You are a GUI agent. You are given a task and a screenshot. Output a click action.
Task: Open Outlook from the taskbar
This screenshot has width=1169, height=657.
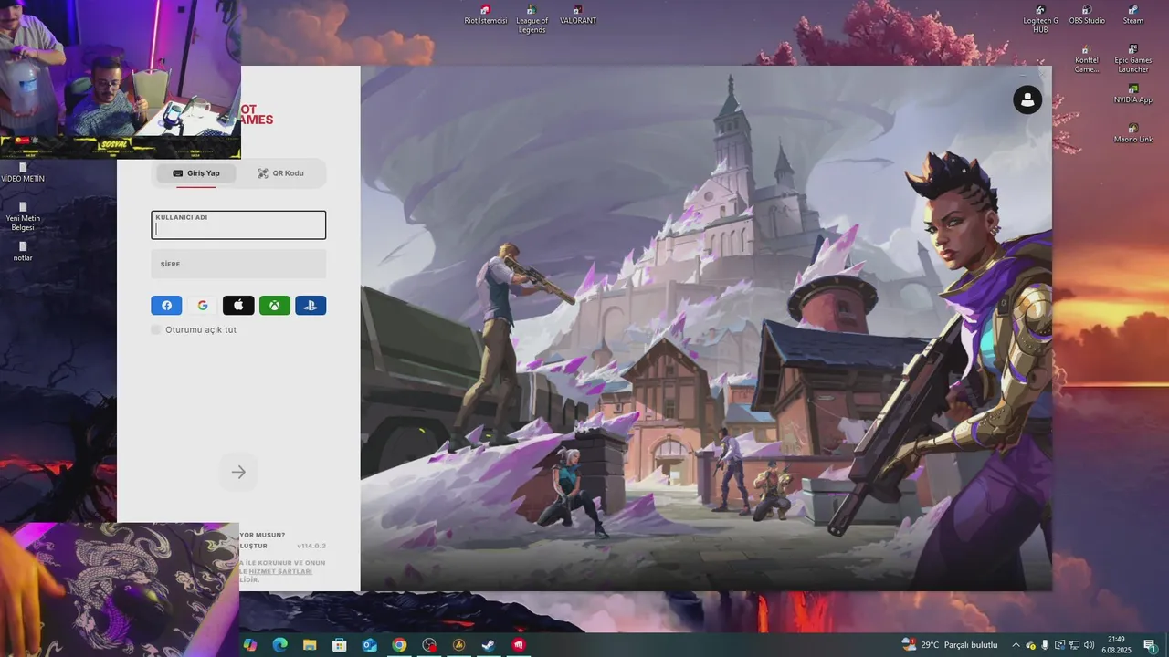tap(370, 645)
